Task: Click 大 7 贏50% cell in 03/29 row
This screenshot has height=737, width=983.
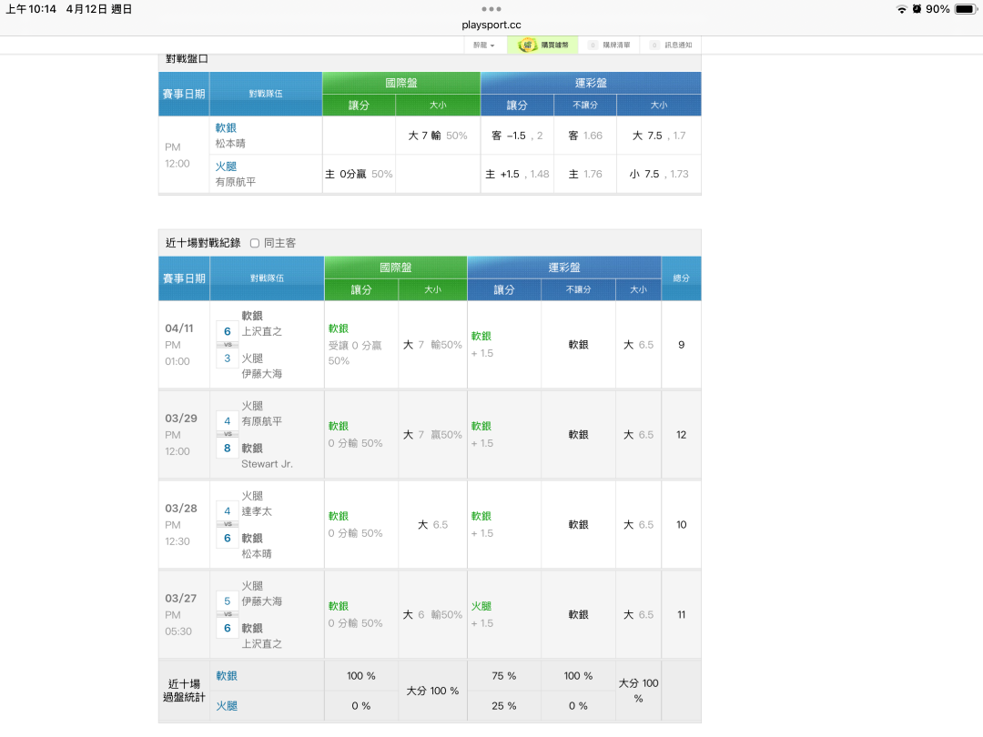Action: [x=432, y=435]
